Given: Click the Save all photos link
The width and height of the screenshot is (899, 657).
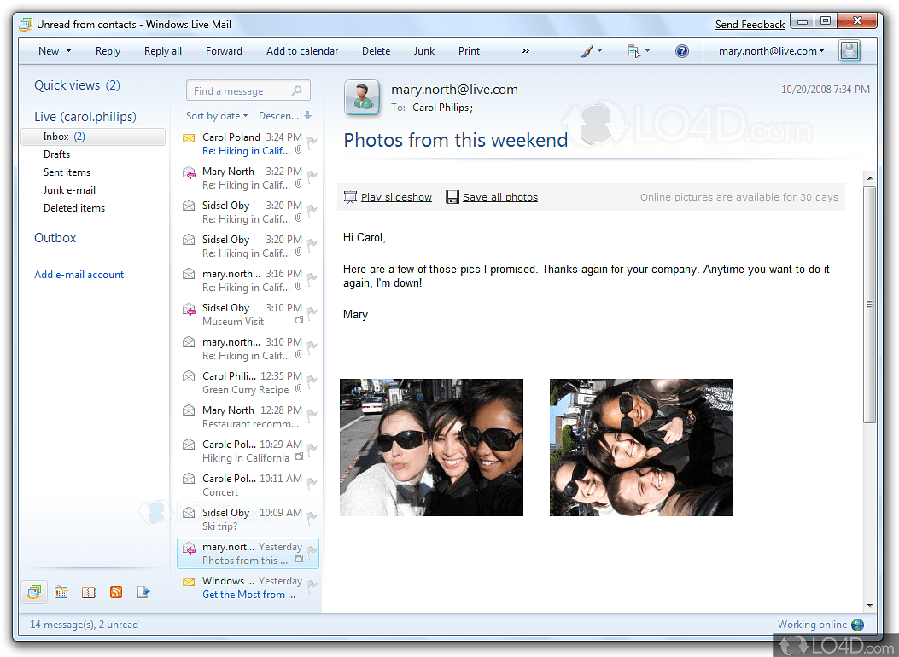Looking at the screenshot, I should click(500, 197).
